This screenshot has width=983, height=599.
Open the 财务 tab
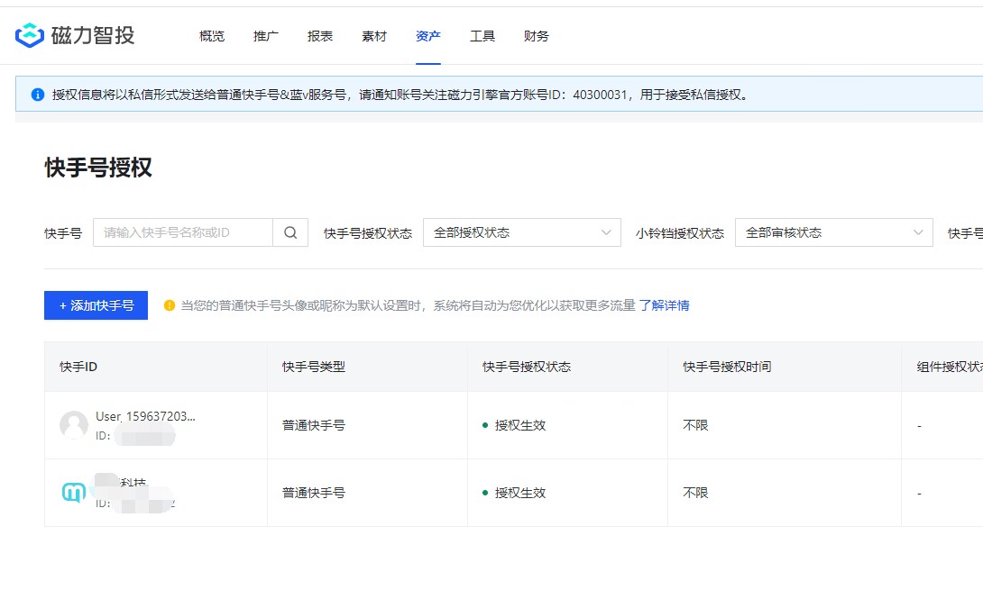pyautogui.click(x=537, y=36)
